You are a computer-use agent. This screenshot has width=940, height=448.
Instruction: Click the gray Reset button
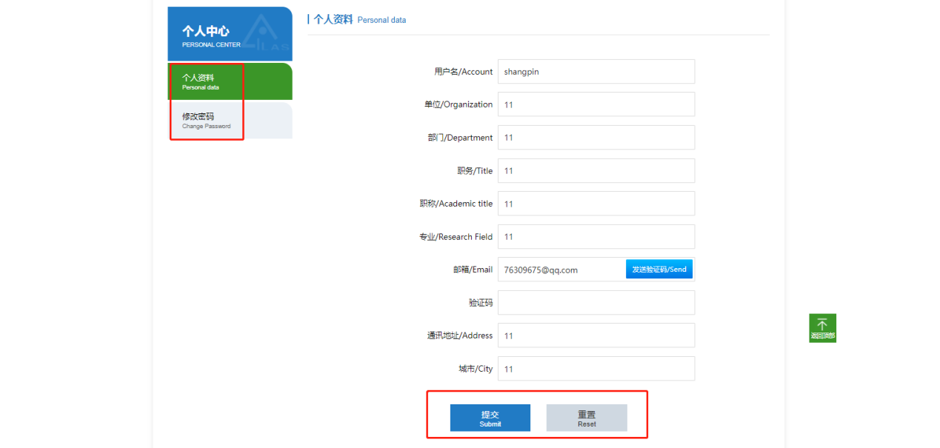[x=587, y=418]
